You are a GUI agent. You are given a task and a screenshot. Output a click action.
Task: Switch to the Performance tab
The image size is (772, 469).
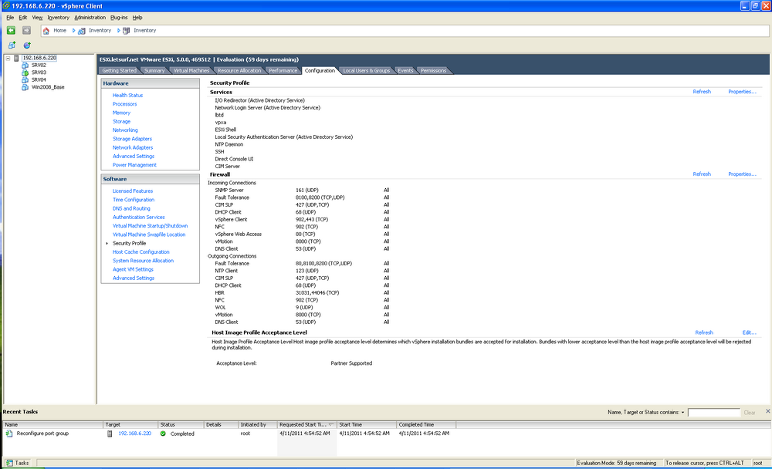(x=283, y=71)
